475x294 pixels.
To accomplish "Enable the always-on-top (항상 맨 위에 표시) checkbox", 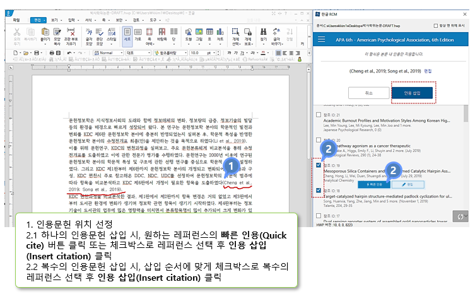I will (x=436, y=26).
